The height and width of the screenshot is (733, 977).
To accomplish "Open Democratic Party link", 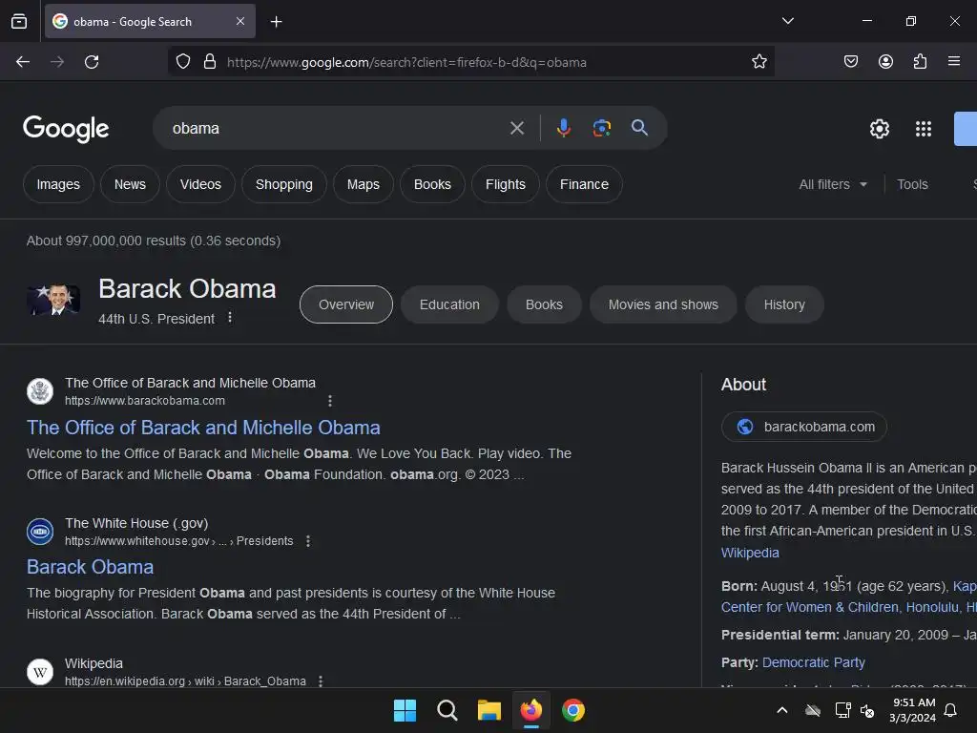I will pyautogui.click(x=813, y=662).
